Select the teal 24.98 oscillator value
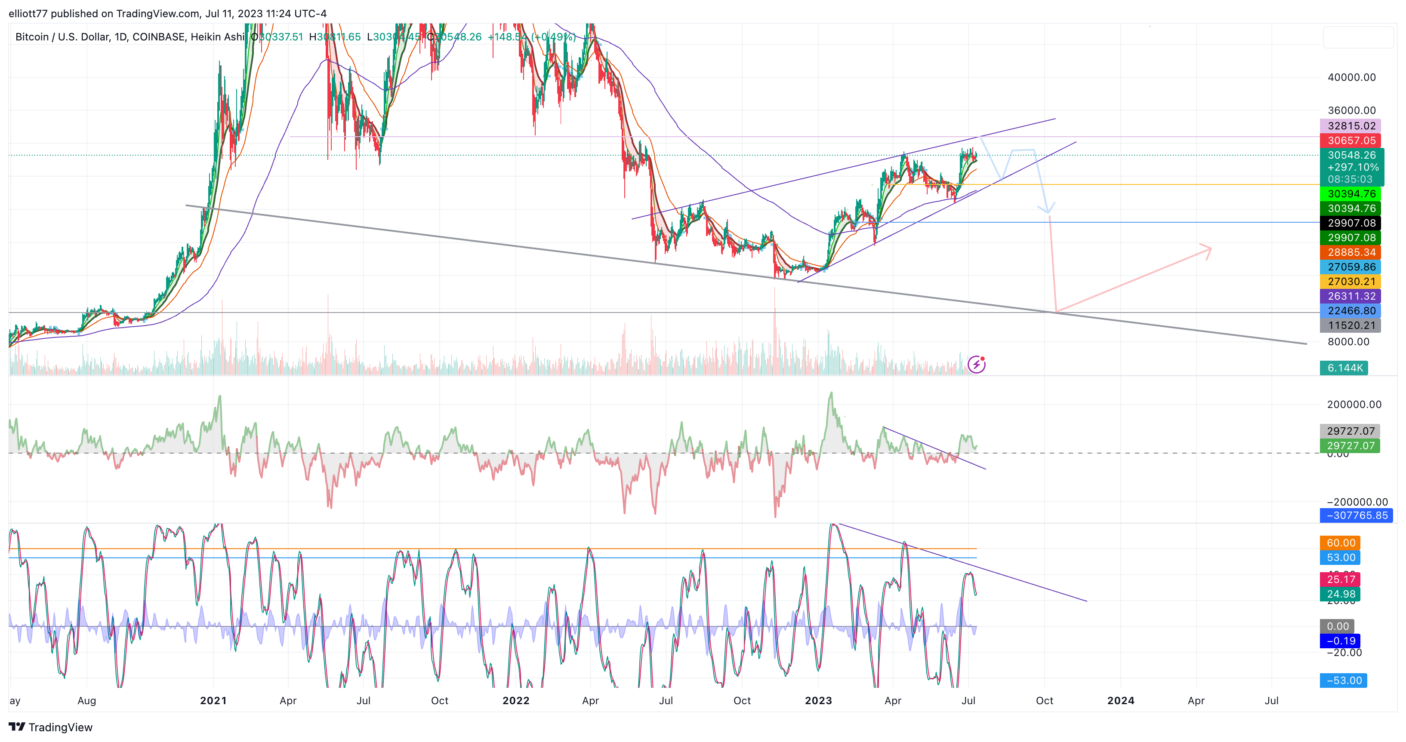Image resolution: width=1406 pixels, height=742 pixels. pyautogui.click(x=1340, y=594)
